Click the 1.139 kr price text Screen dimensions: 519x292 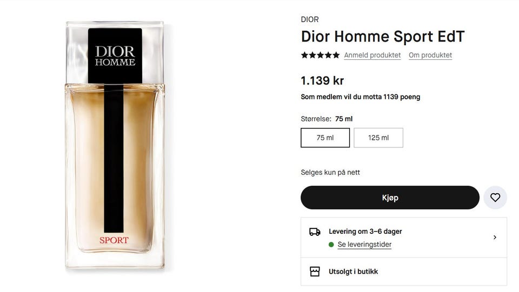point(322,80)
